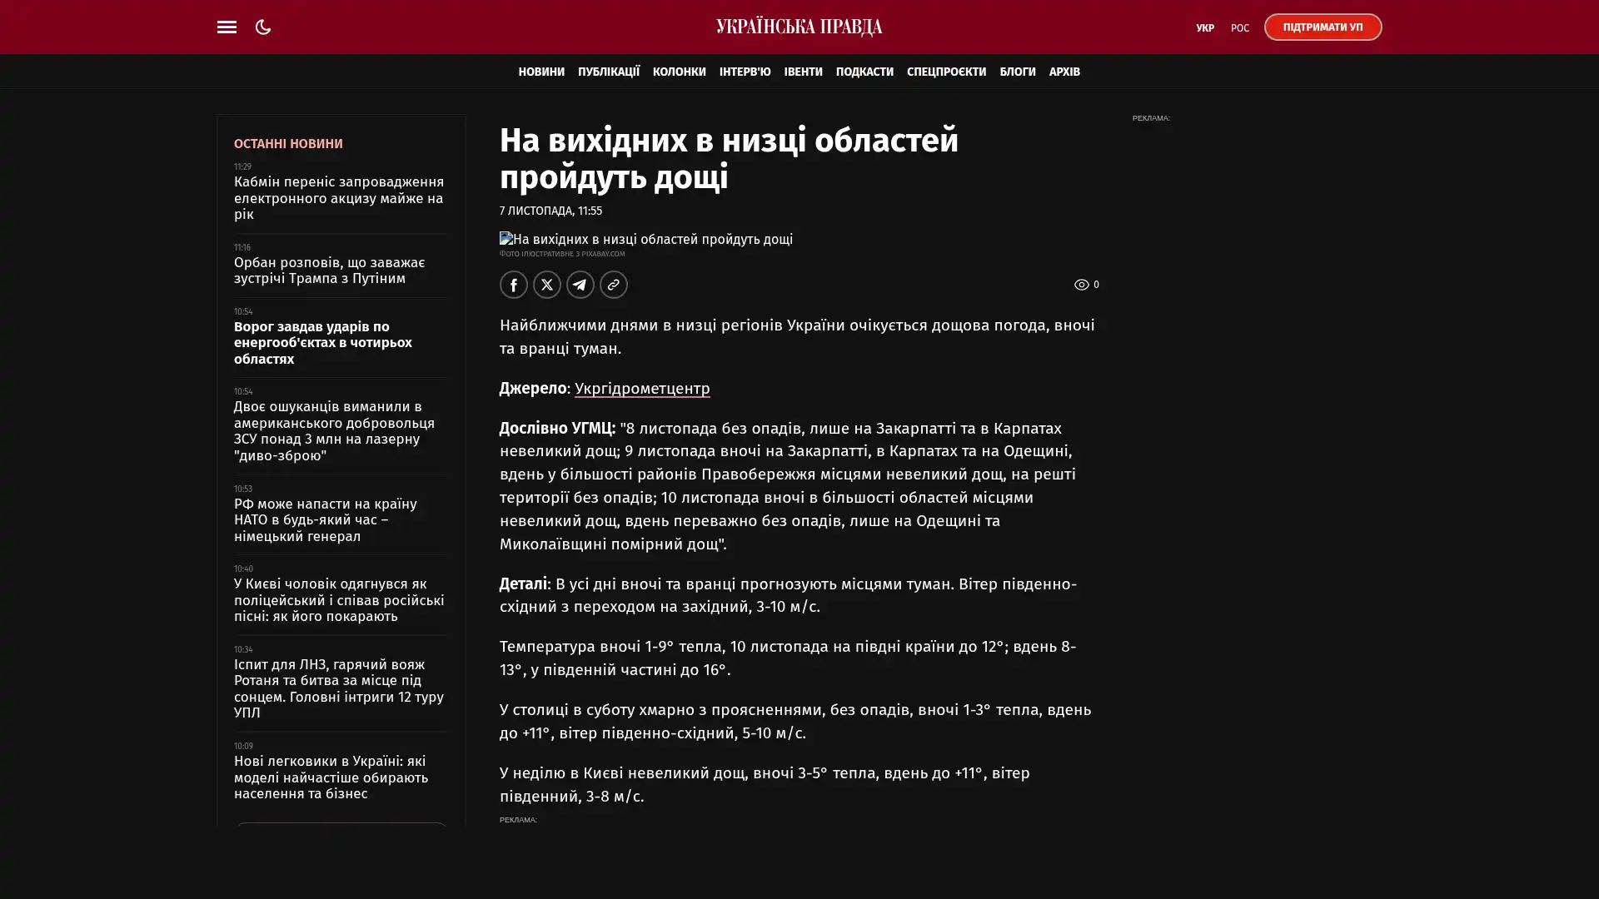
Task: Click the eye views counter icon
Action: 1081,285
